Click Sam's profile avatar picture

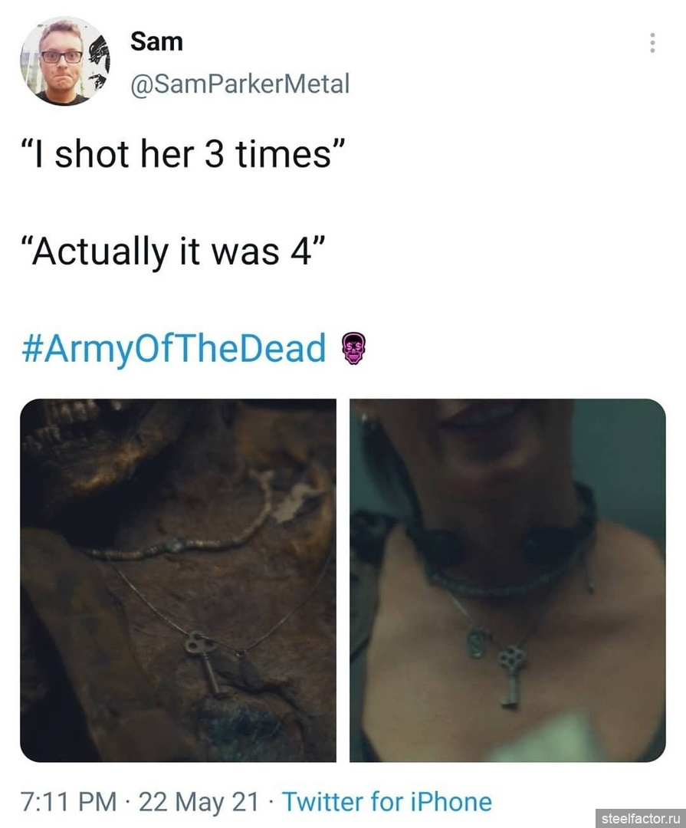65,61
